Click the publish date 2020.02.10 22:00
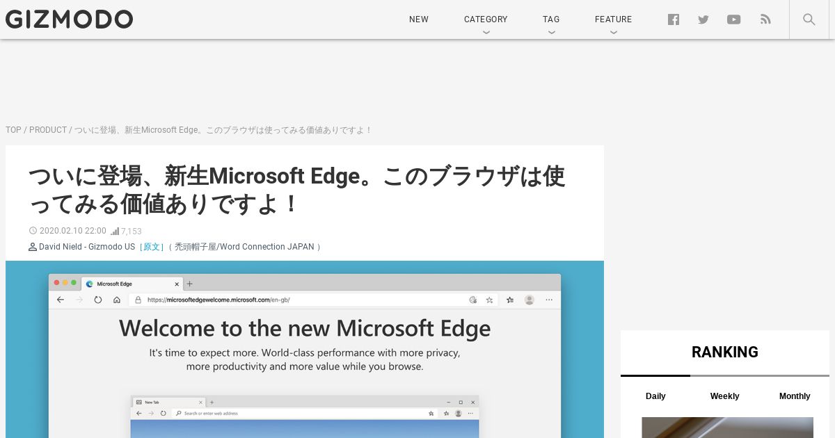This screenshot has height=438, width=835. coord(73,231)
